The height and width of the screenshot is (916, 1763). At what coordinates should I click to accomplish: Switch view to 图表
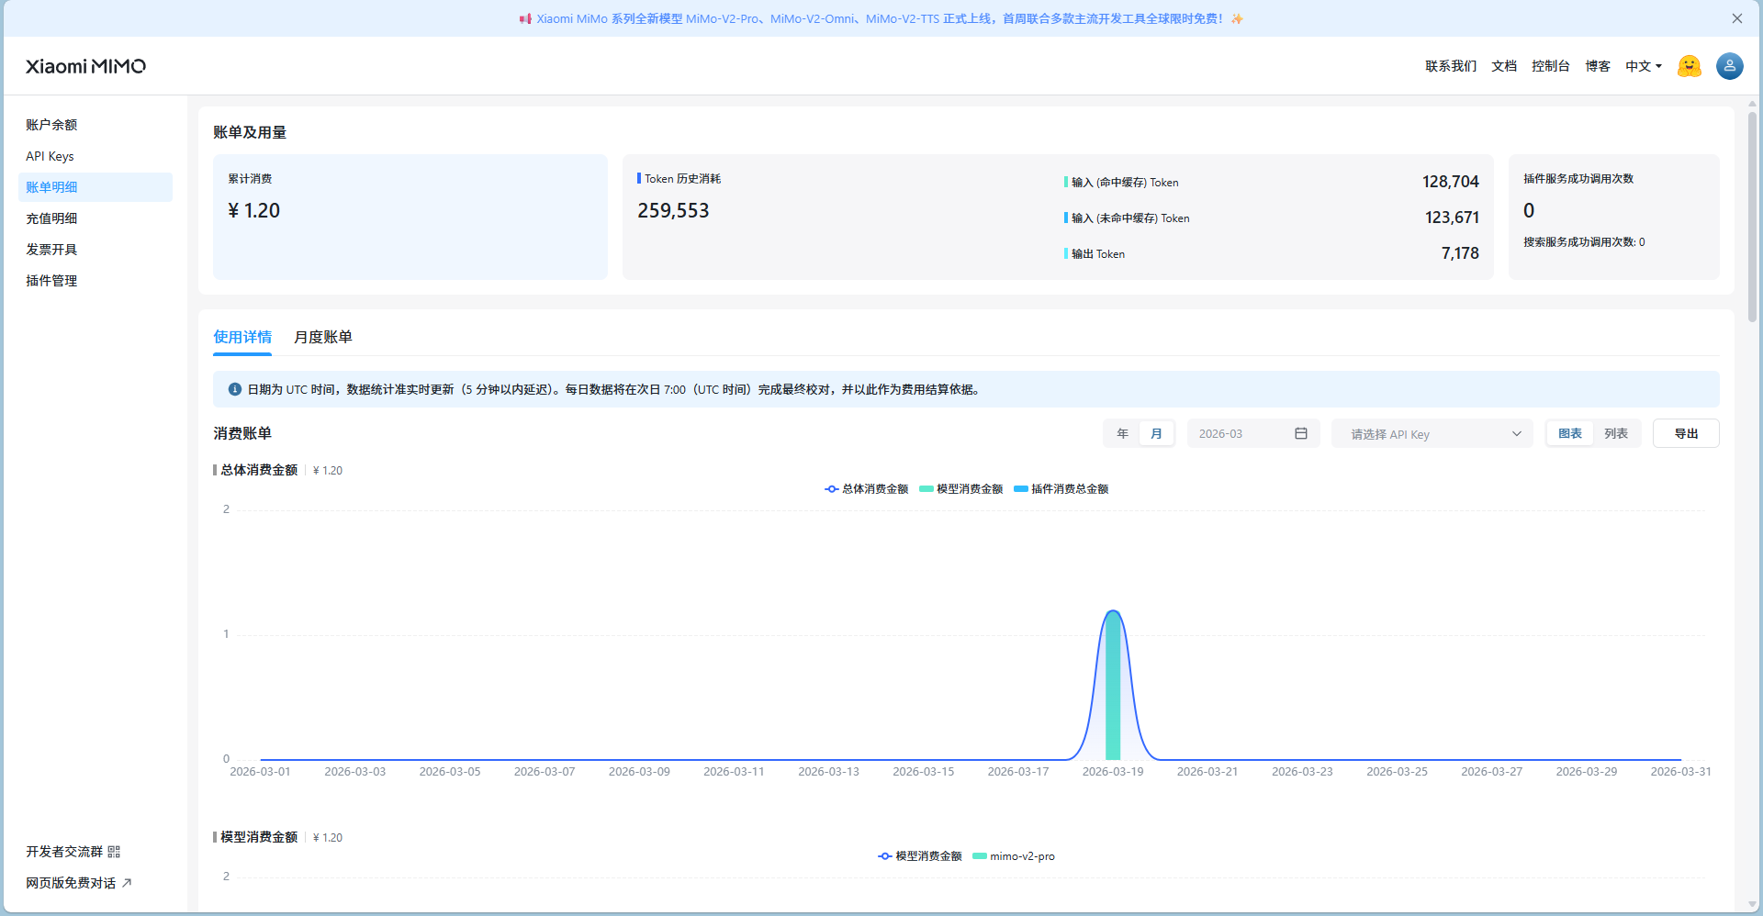click(x=1570, y=434)
